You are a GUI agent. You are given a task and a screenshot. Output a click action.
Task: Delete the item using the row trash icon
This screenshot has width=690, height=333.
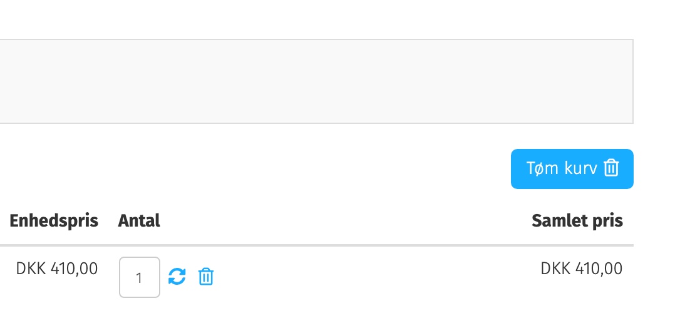point(206,277)
